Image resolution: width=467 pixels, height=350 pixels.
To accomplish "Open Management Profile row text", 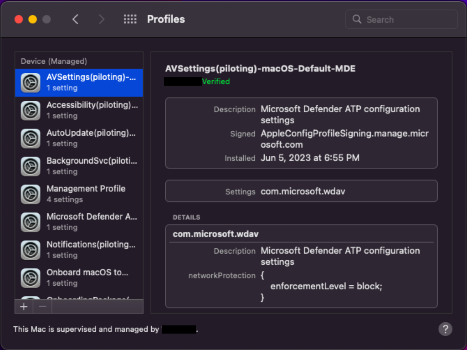I will [86, 189].
